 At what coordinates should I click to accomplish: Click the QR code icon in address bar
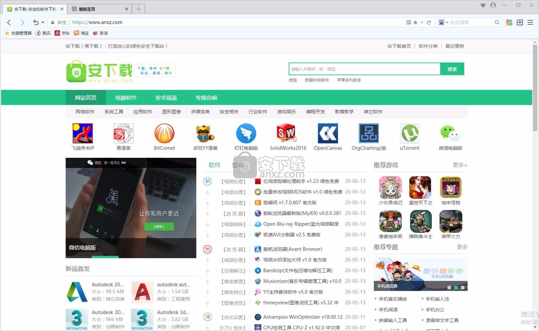pyautogui.click(x=408, y=23)
